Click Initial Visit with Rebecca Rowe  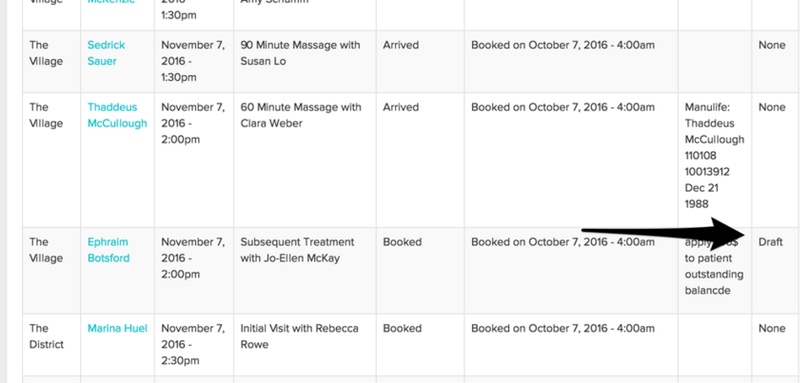(x=299, y=335)
